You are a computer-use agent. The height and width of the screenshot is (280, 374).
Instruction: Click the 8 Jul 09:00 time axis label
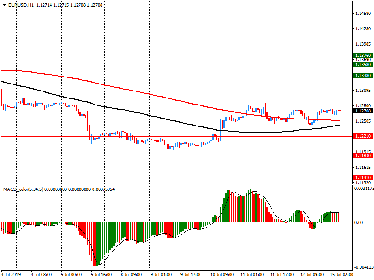click(x=131, y=274)
